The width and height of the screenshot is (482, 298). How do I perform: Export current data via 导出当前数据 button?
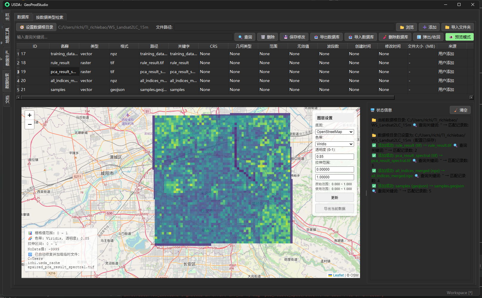tap(334, 208)
